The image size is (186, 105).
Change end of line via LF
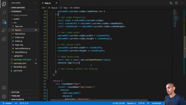click(x=148, y=103)
